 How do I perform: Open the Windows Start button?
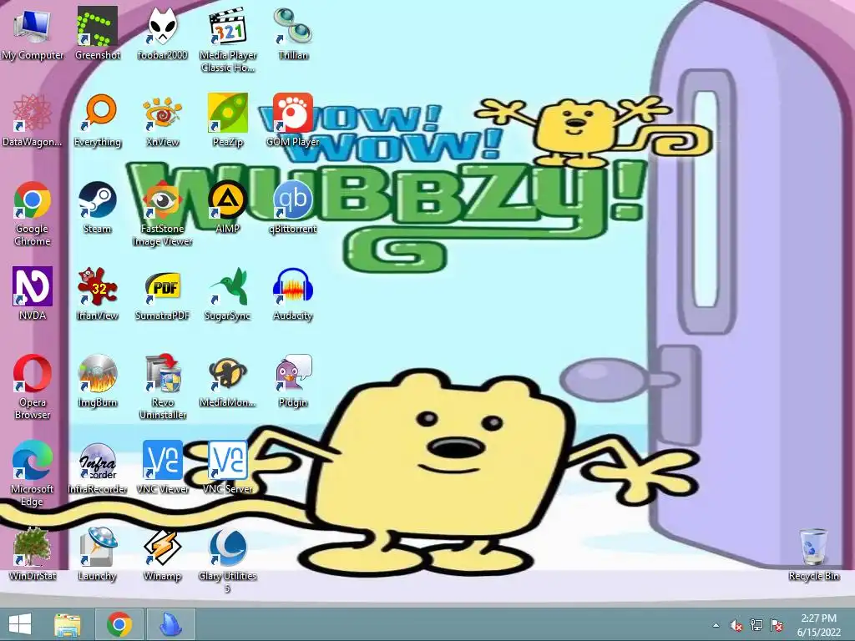point(20,624)
